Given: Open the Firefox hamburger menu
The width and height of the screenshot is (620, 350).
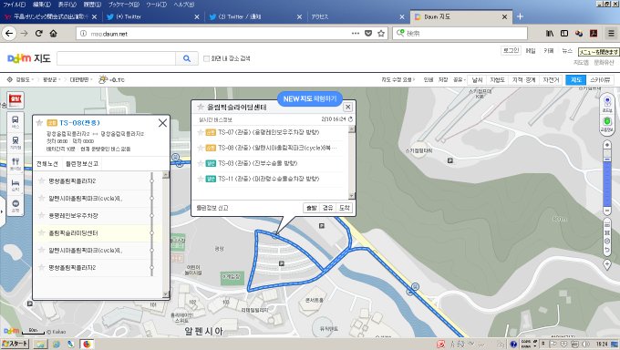Looking at the screenshot, I should coord(611,34).
